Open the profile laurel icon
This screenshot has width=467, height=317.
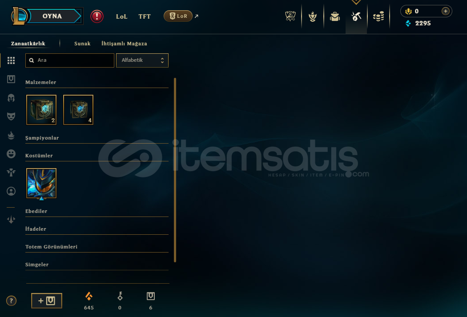(312, 16)
